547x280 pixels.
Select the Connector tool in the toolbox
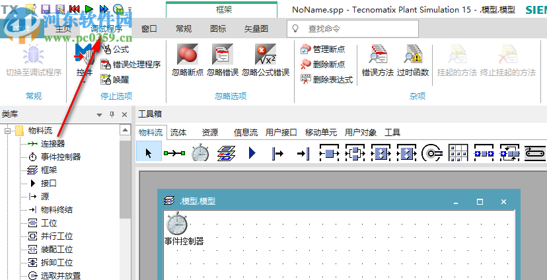click(x=174, y=153)
